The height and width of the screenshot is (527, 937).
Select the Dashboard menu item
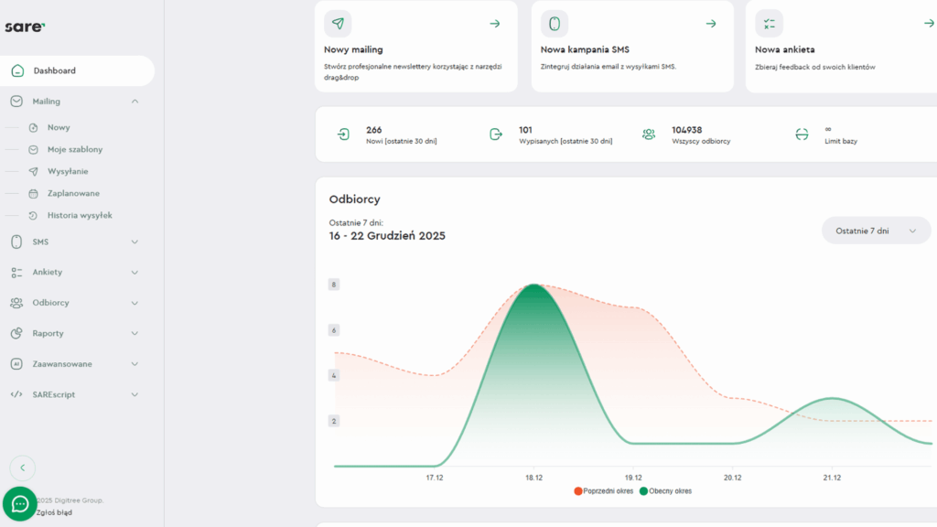click(x=55, y=70)
